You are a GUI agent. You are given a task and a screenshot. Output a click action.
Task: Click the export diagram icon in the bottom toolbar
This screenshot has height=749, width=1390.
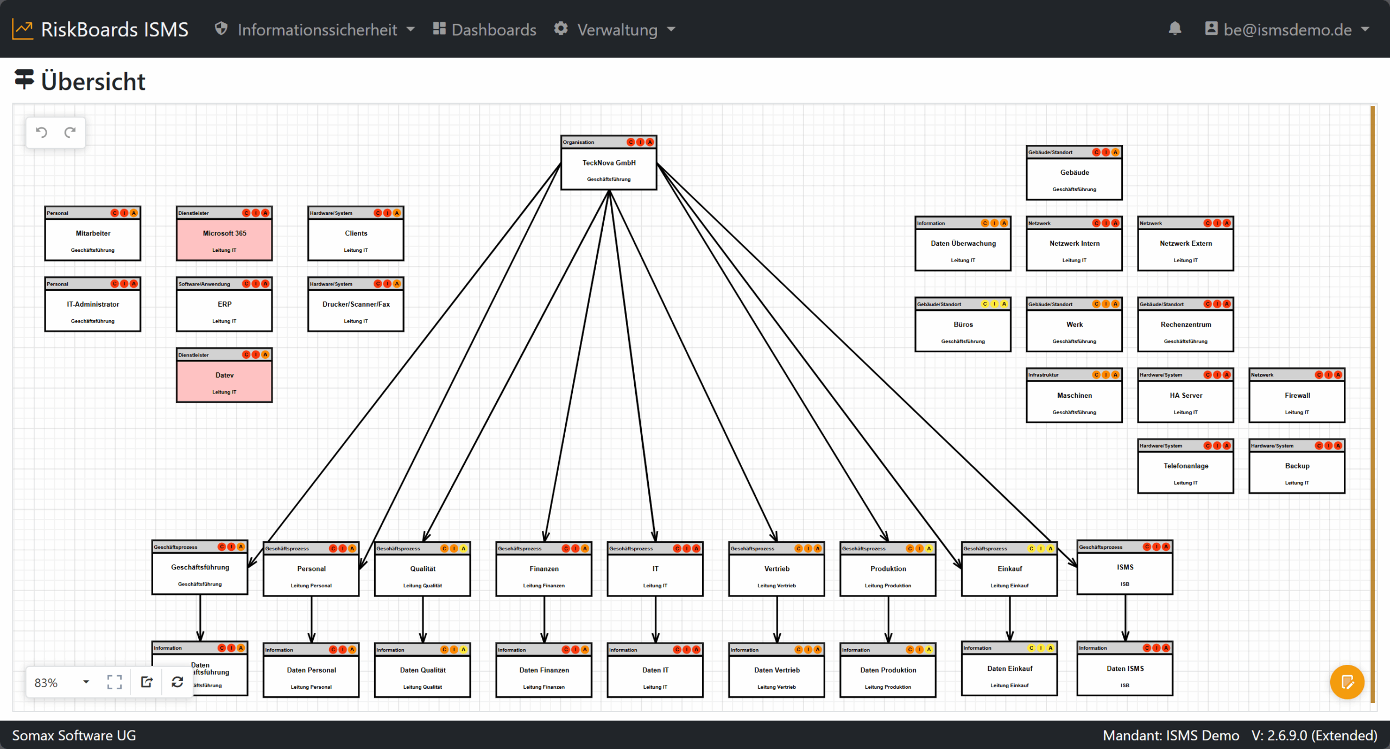coord(147,682)
